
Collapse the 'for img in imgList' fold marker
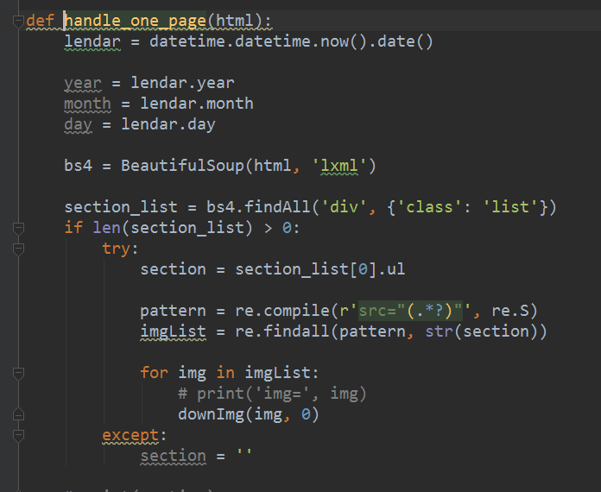[x=18, y=373]
